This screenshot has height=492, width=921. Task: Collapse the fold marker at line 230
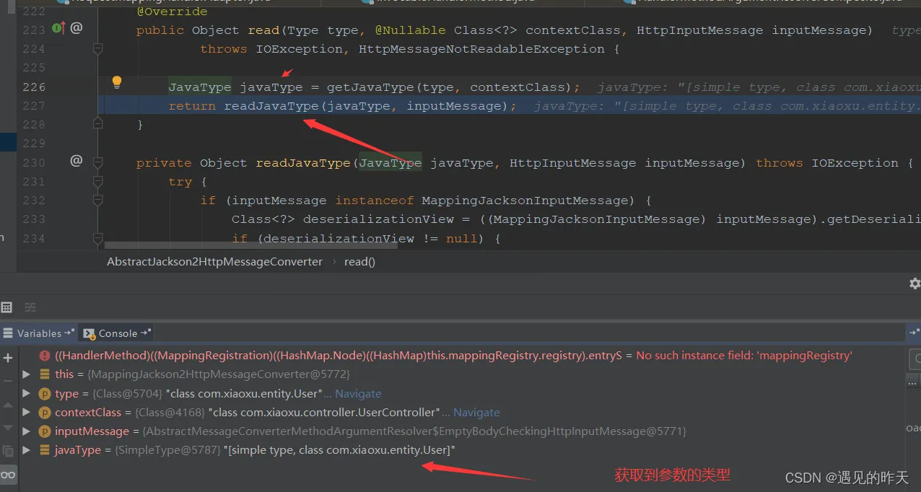pyautogui.click(x=98, y=163)
